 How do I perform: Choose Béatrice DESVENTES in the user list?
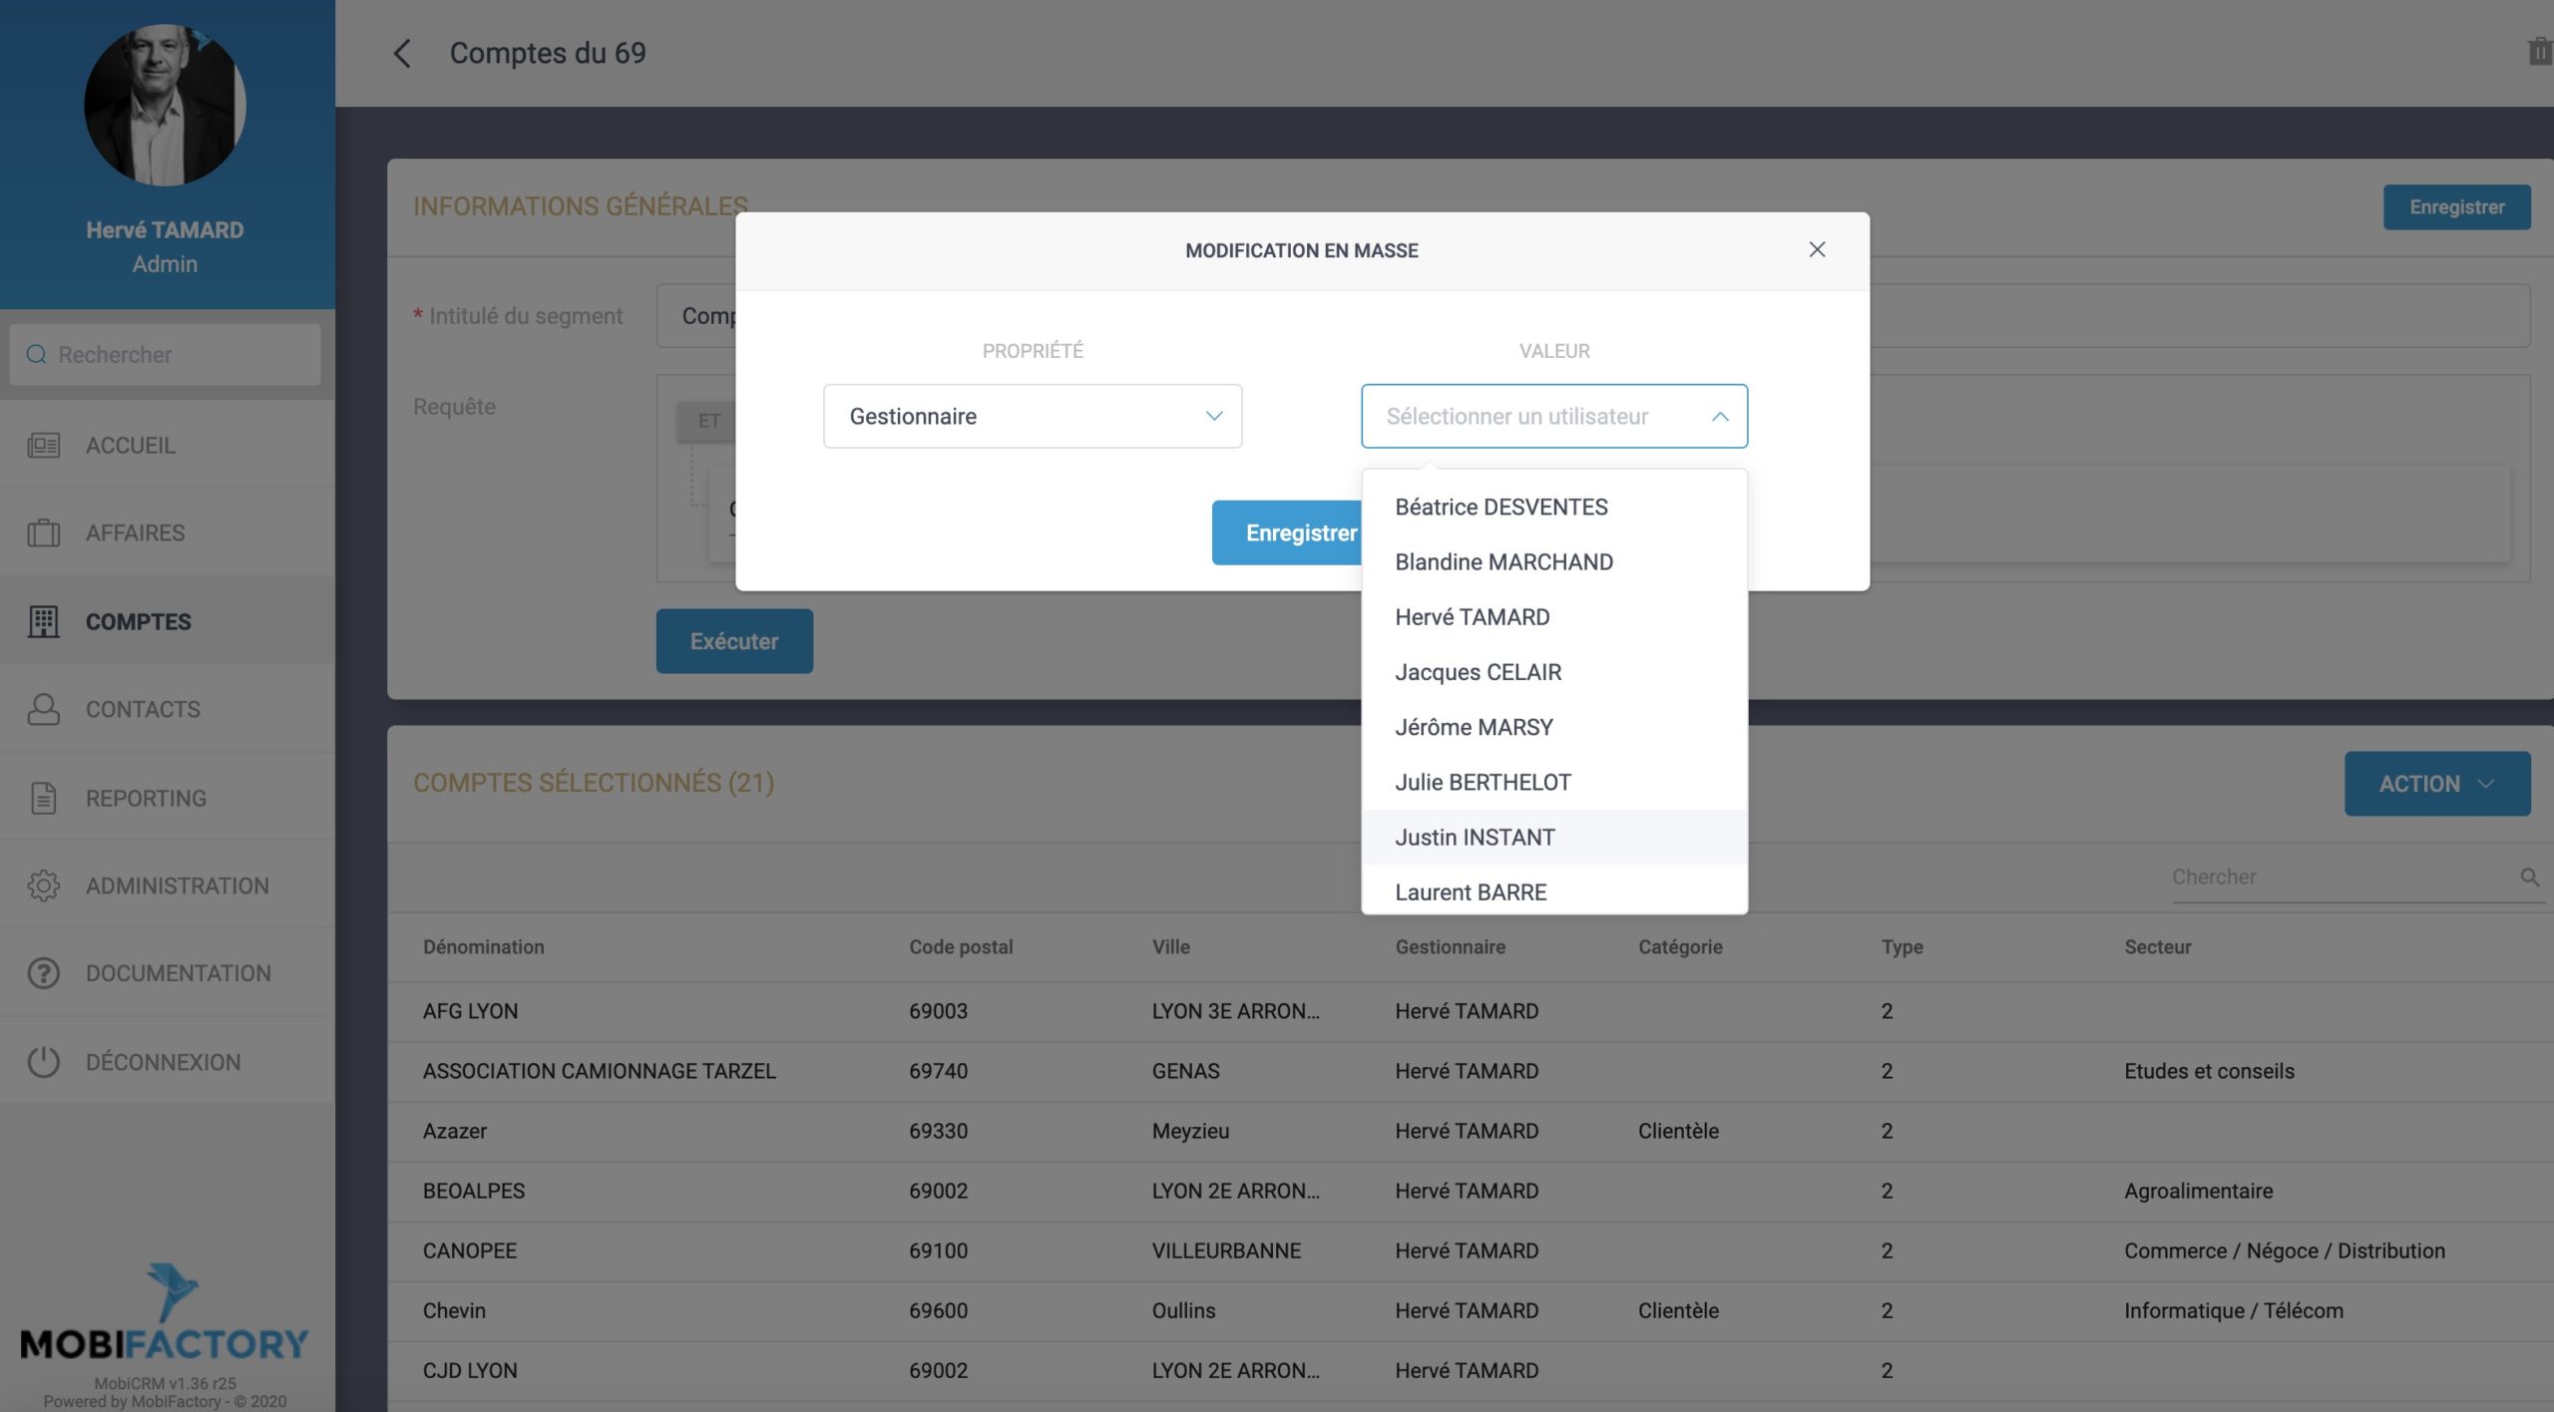pos(1500,508)
